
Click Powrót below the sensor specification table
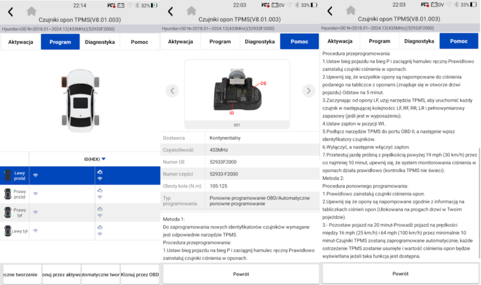[240, 274]
